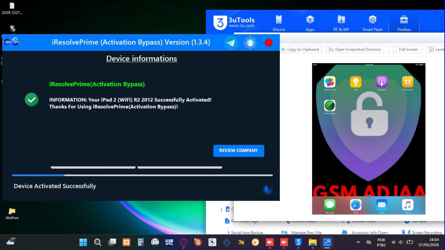Click the Mail icon in the iPad dock
Viewport: 445px width, 250px height.
tap(382, 205)
